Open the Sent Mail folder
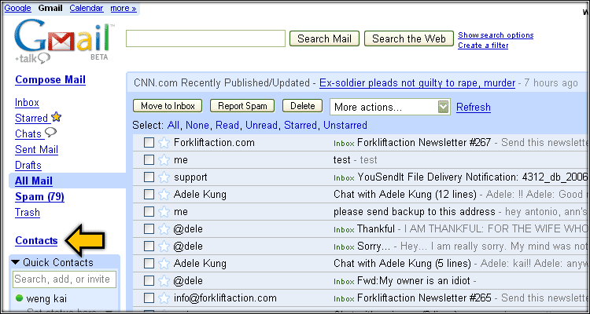The image size is (590, 314). pyautogui.click(x=36, y=150)
